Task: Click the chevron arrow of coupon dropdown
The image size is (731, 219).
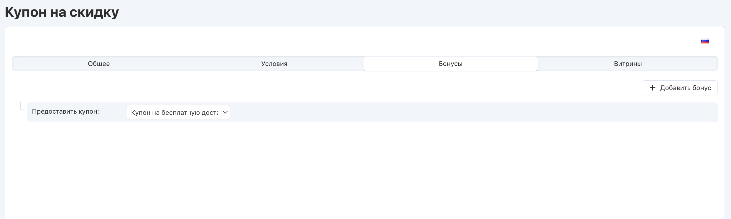Action: (225, 112)
